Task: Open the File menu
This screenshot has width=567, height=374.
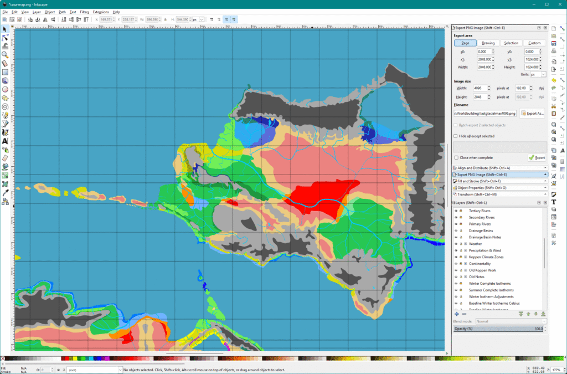Action: (5, 12)
